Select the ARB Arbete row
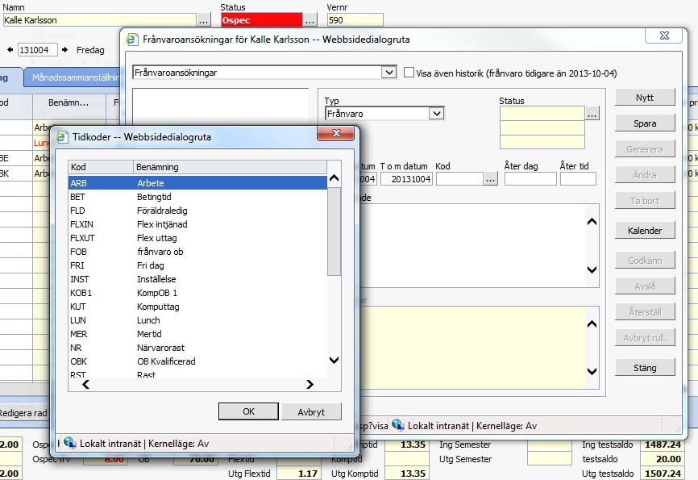The height and width of the screenshot is (480, 698). click(x=197, y=183)
